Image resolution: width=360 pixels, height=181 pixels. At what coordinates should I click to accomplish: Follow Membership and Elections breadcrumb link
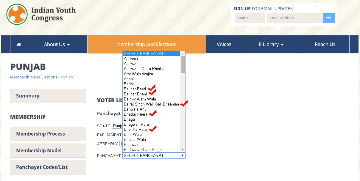(x=34, y=77)
